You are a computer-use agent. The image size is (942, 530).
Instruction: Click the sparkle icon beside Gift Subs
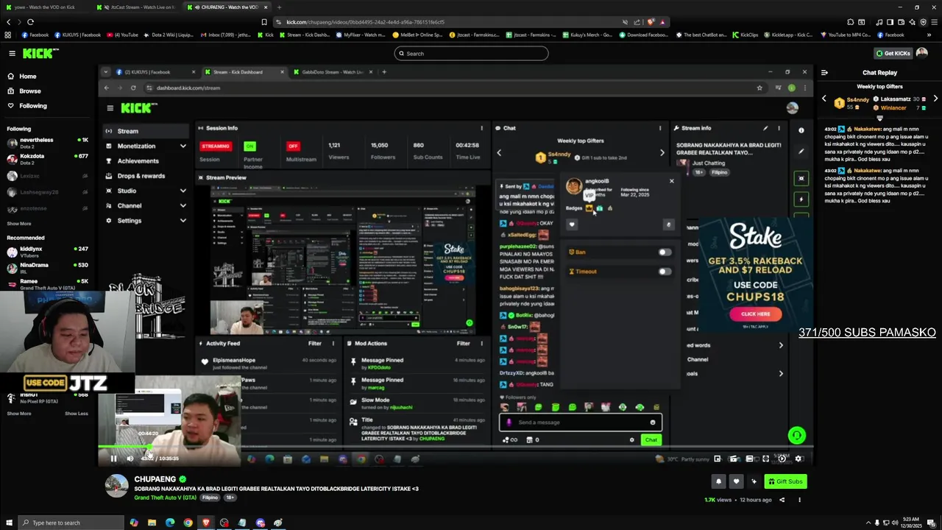click(x=754, y=481)
